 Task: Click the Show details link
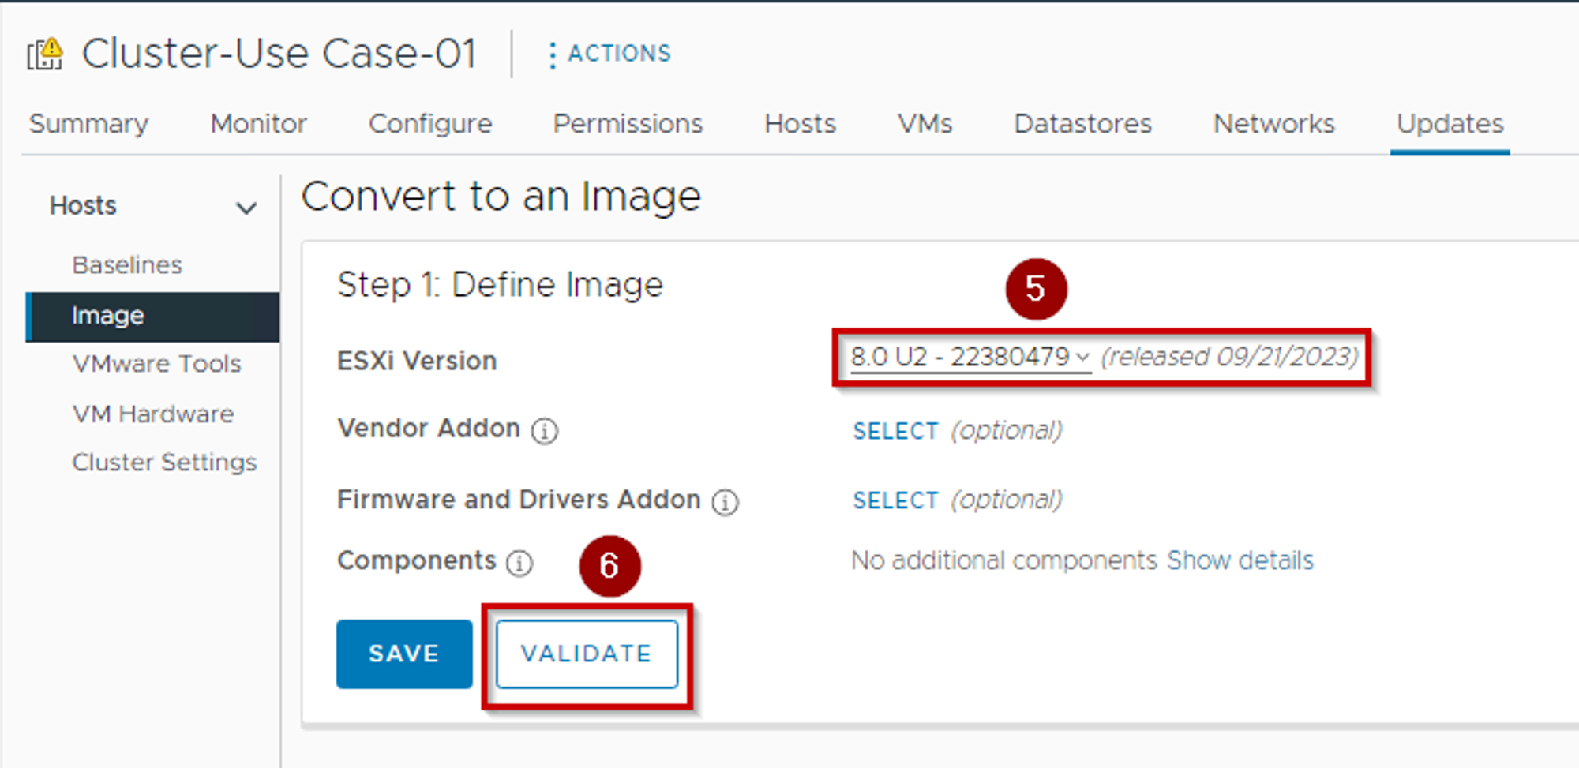click(x=1240, y=560)
